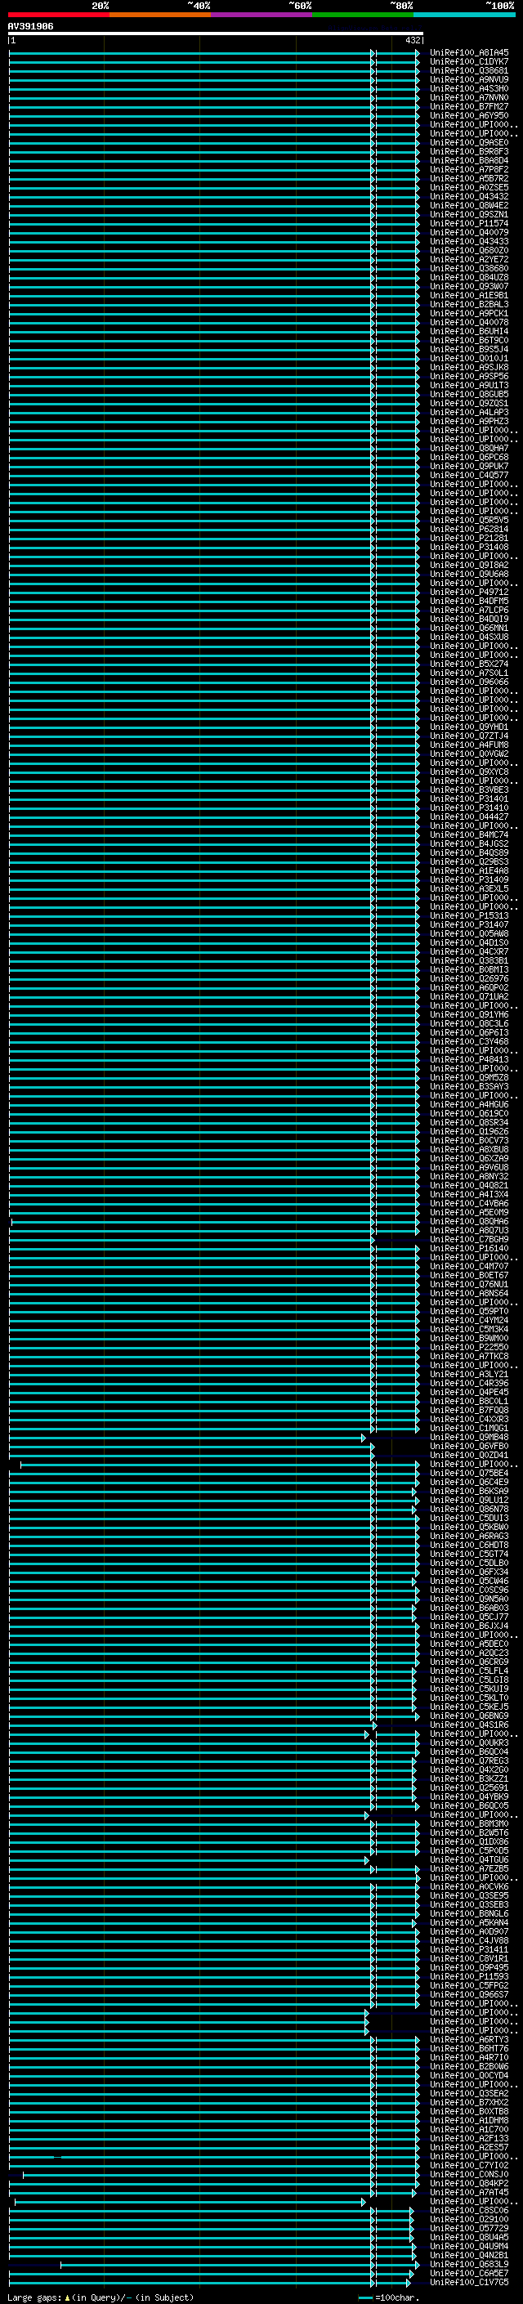Viewport: 523px width, 2304px height.
Task: Select hit label UniRef100_A7NVN0
Action: 469,97
